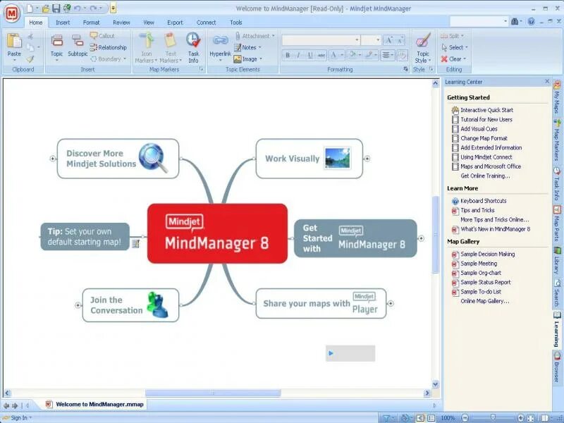Screen dimensions: 564x423
Task: Select the central MindManager 8 topic
Action: 217,233
